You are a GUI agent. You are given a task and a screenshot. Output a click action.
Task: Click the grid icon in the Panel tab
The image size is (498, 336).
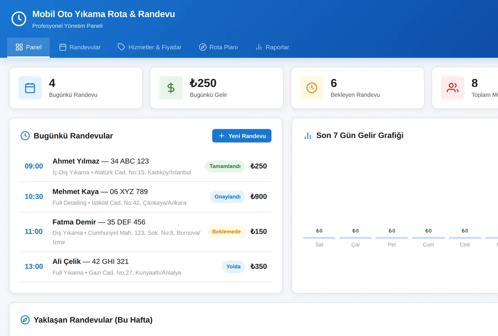(19, 47)
